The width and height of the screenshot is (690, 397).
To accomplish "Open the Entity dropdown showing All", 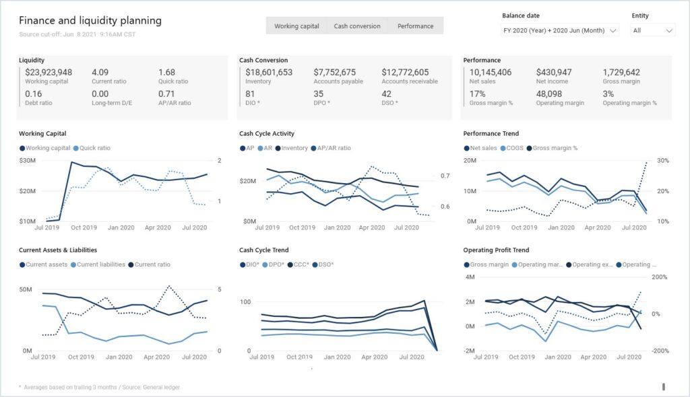I will click(652, 30).
